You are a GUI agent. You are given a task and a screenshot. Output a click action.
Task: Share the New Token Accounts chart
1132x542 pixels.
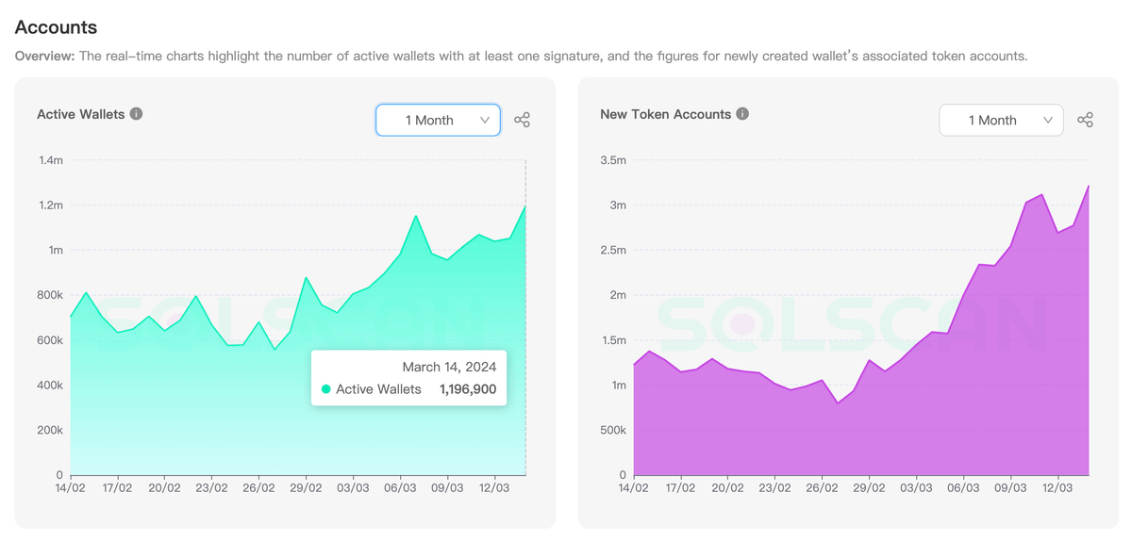click(1085, 120)
